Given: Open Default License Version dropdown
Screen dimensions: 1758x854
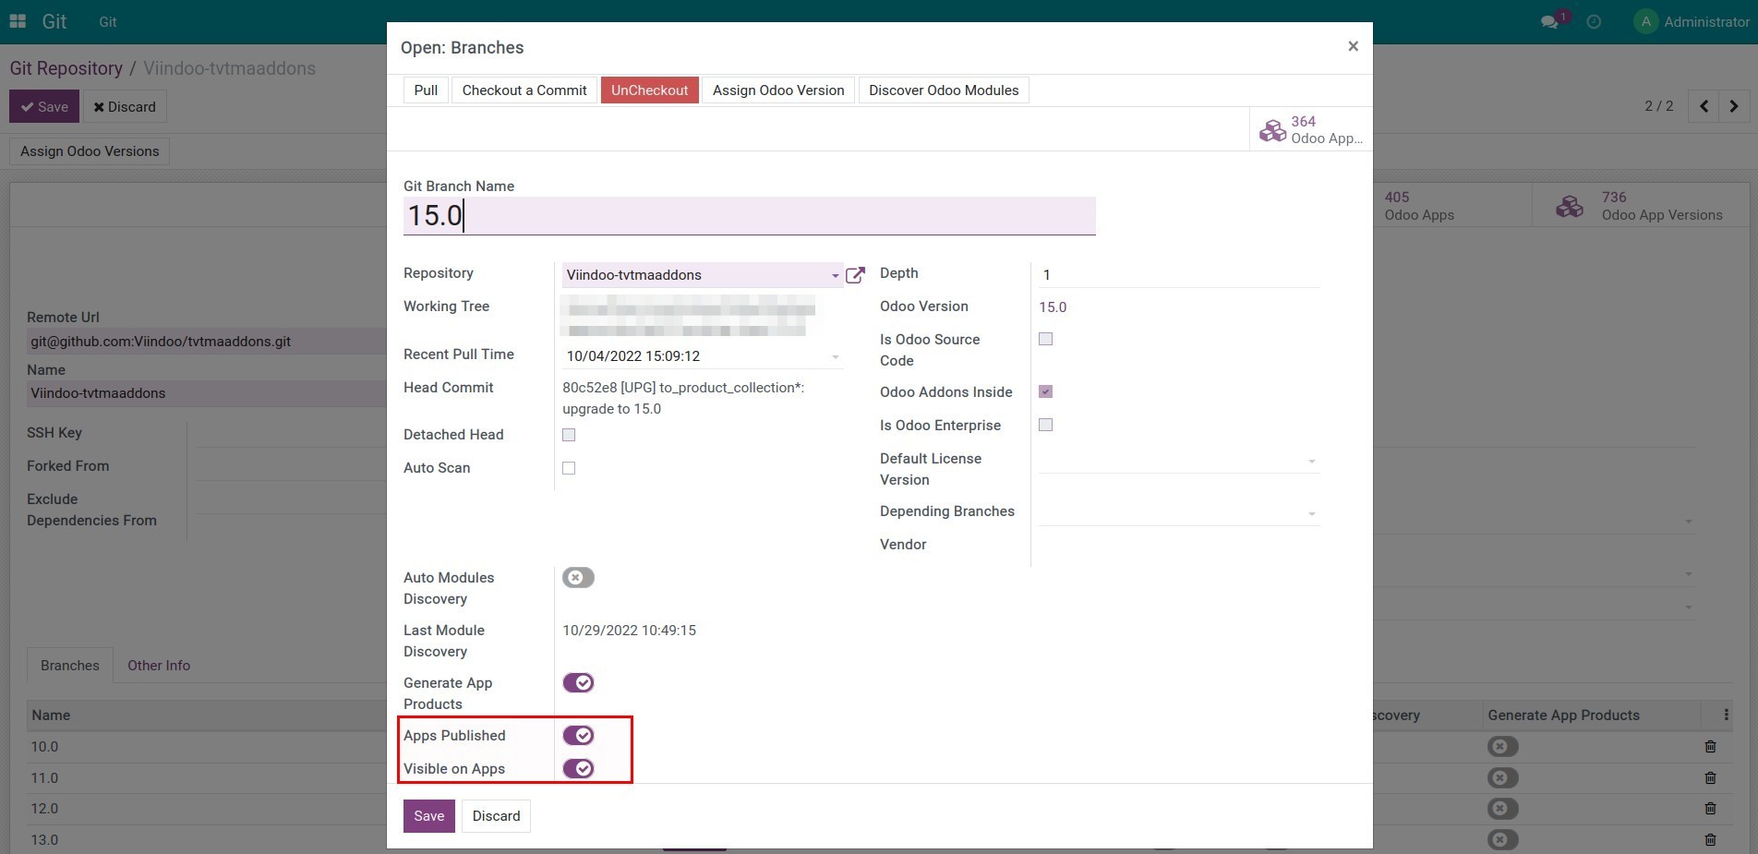Looking at the screenshot, I should [x=1311, y=461].
